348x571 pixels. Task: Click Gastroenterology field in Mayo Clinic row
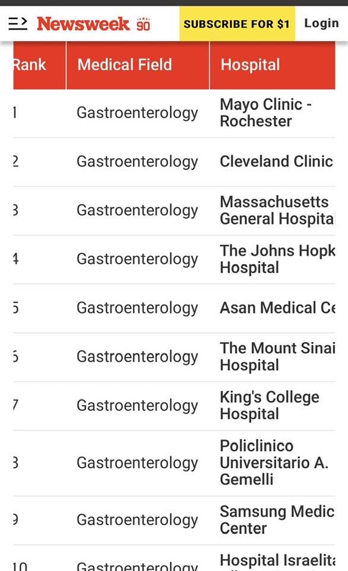coord(137,113)
